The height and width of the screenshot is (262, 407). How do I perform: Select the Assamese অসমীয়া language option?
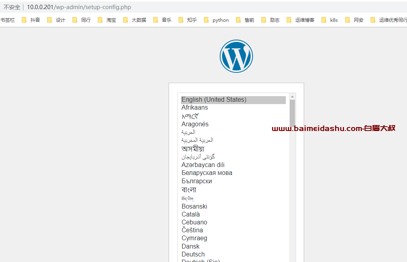[x=233, y=149]
